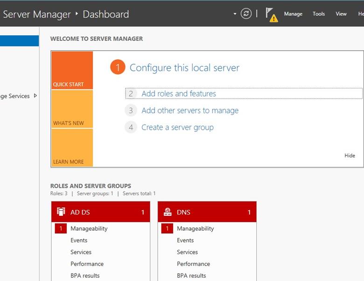Click the AD DS Manageability alert badge
364x281 pixels.
click(x=61, y=228)
